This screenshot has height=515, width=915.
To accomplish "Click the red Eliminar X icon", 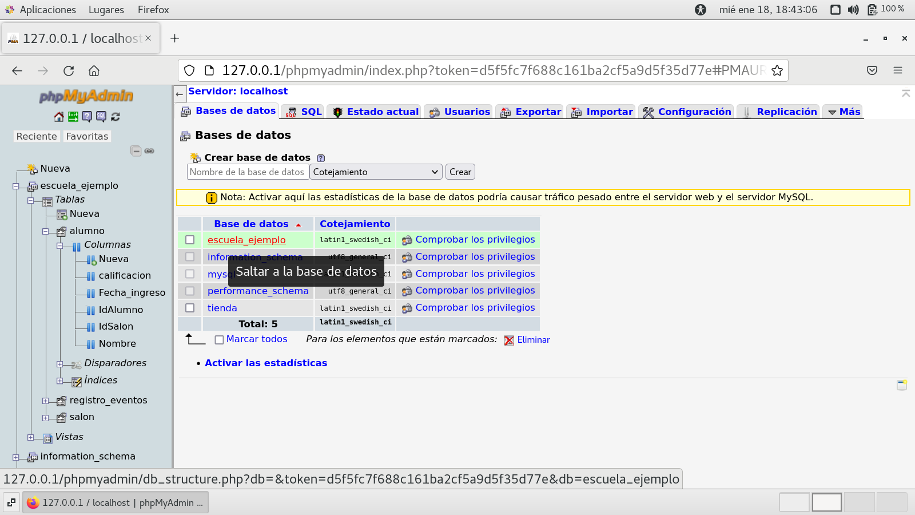I will point(509,340).
